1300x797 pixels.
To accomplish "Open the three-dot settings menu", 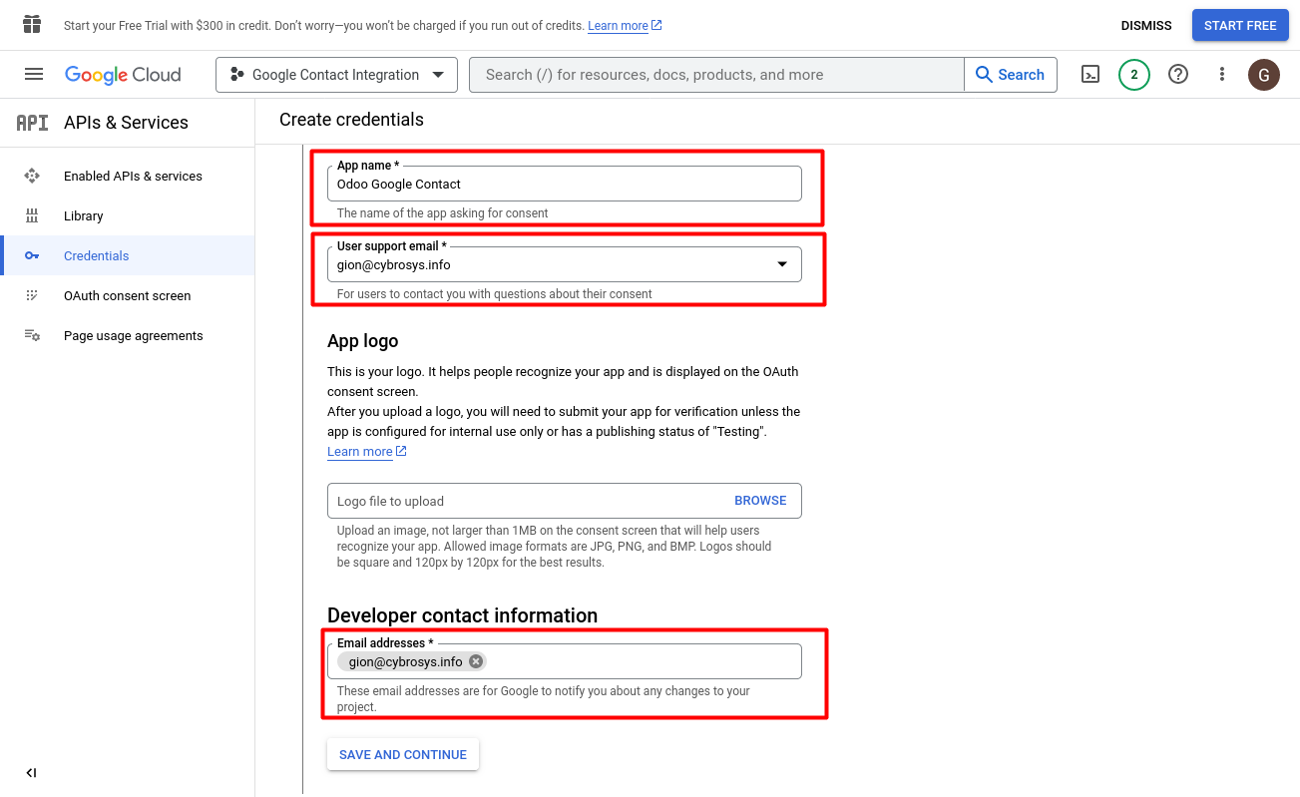I will [x=1222, y=75].
